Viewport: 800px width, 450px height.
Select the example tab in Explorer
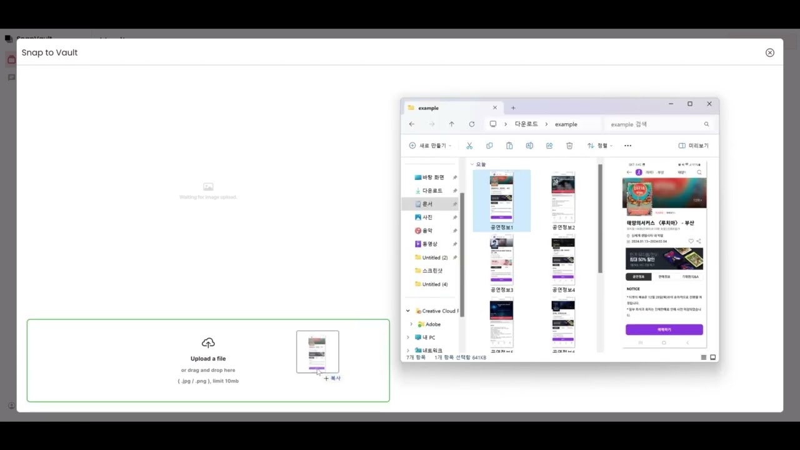pos(452,107)
